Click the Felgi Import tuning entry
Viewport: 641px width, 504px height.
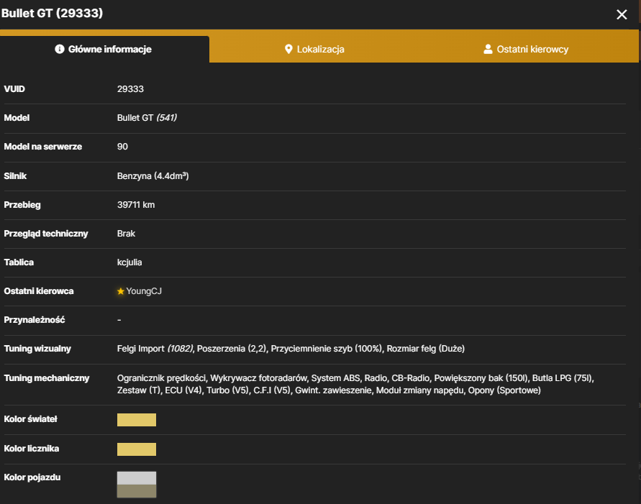pos(155,349)
